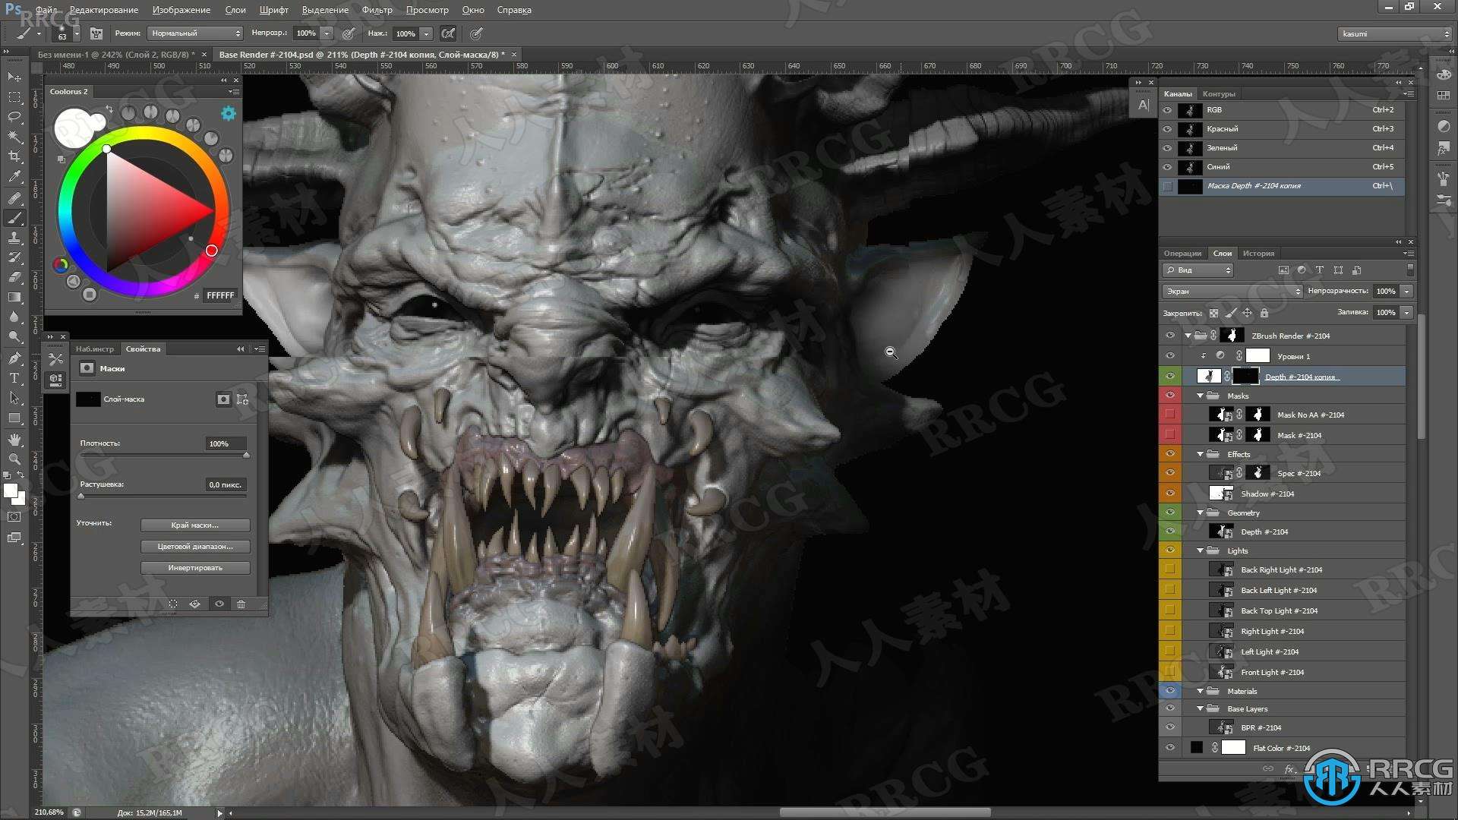
Task: Select the Eyedropper tool
Action: click(x=14, y=176)
